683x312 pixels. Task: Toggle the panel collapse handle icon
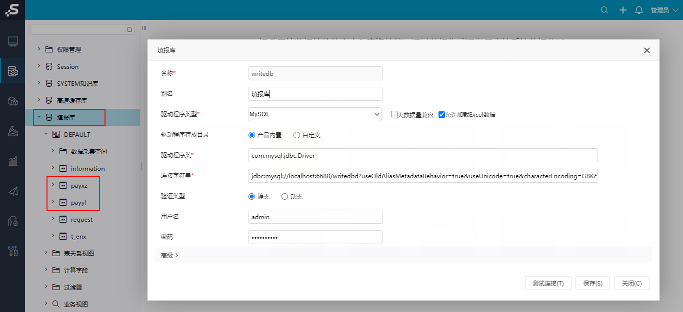click(x=144, y=28)
